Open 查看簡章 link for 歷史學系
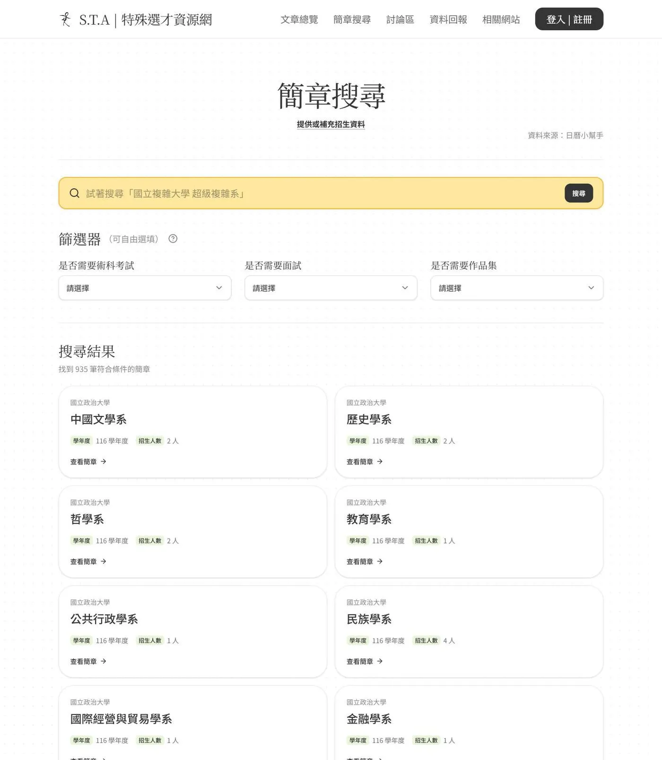 pos(365,462)
